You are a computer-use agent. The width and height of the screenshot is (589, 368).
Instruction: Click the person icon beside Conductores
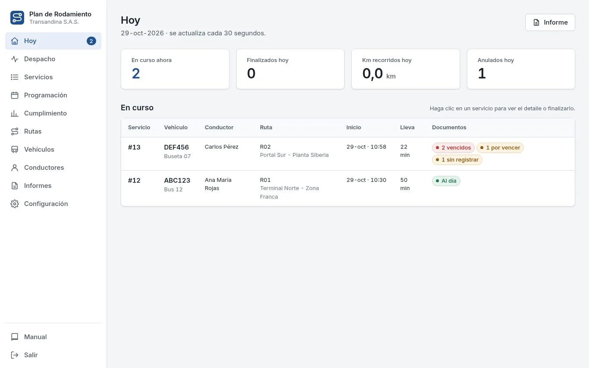(15, 168)
